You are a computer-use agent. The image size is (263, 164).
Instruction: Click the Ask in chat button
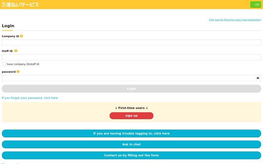pos(131,144)
